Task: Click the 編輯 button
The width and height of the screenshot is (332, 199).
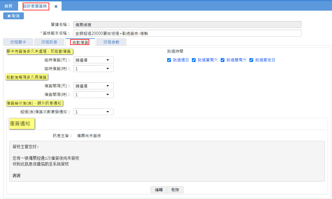Action: click(x=159, y=190)
